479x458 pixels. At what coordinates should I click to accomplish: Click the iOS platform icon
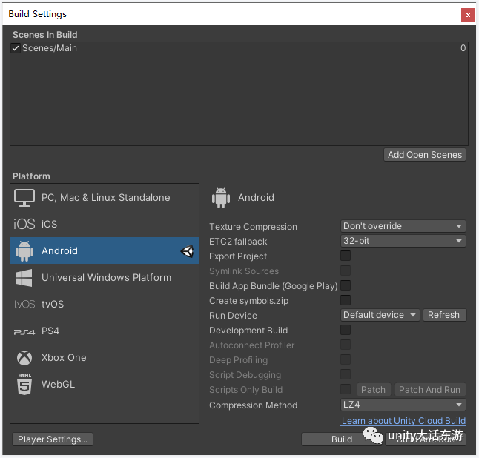(24, 224)
